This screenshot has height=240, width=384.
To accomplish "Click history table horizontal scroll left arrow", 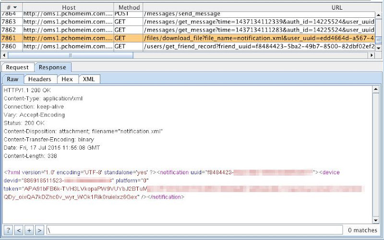I will coord(4,55).
